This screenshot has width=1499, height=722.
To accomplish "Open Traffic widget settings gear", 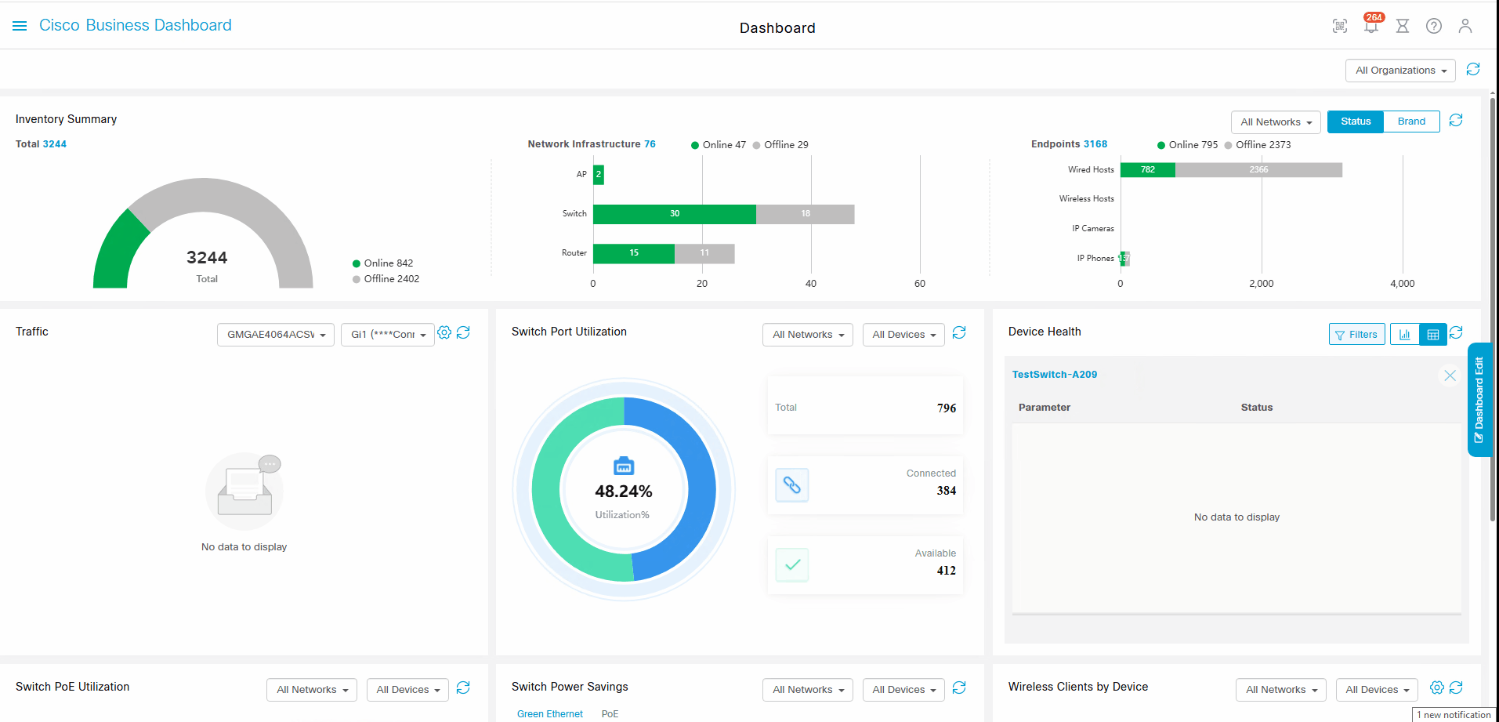I will (444, 333).
